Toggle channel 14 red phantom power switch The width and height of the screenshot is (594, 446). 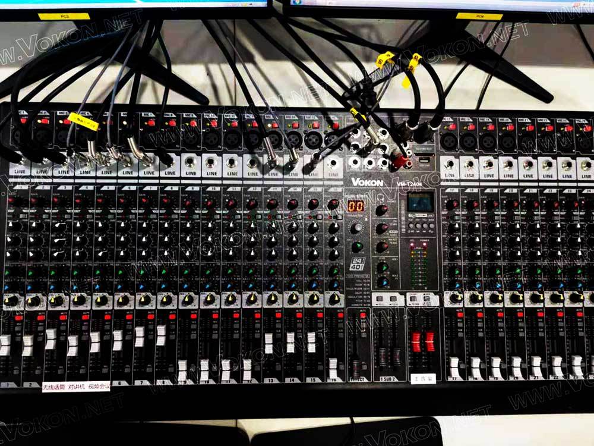coord(295,125)
